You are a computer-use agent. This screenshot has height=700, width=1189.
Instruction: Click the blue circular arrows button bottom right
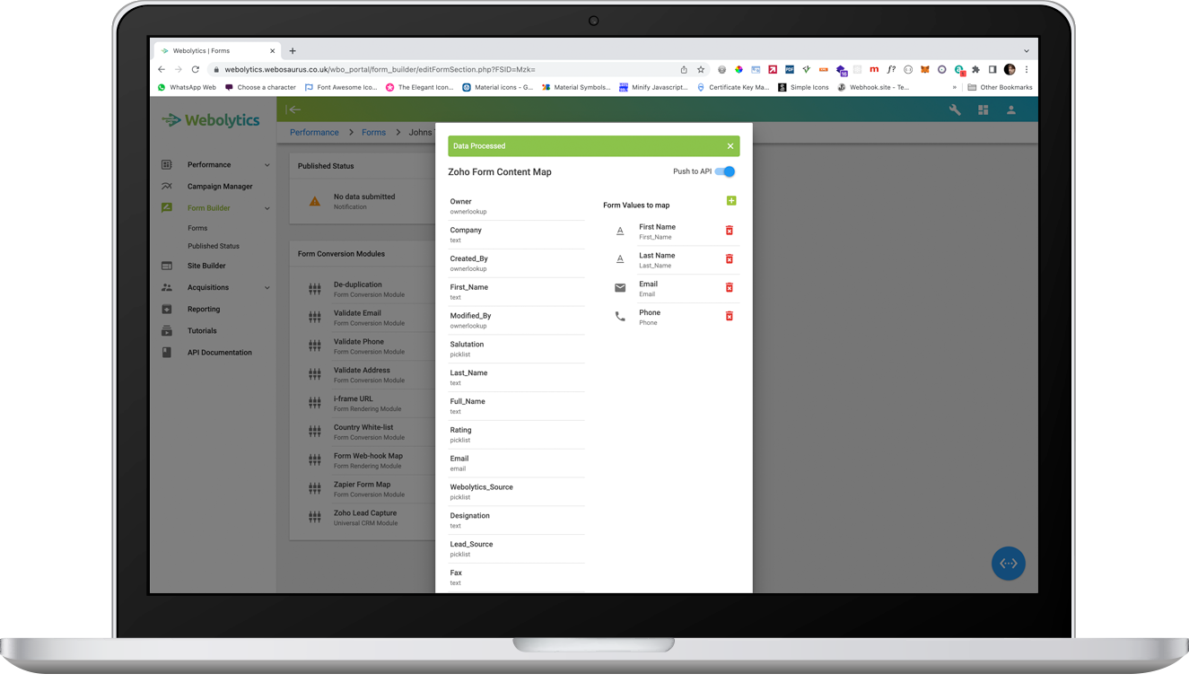tap(1008, 563)
